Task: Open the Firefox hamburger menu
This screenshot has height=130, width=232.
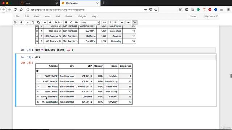Action: (228, 10)
